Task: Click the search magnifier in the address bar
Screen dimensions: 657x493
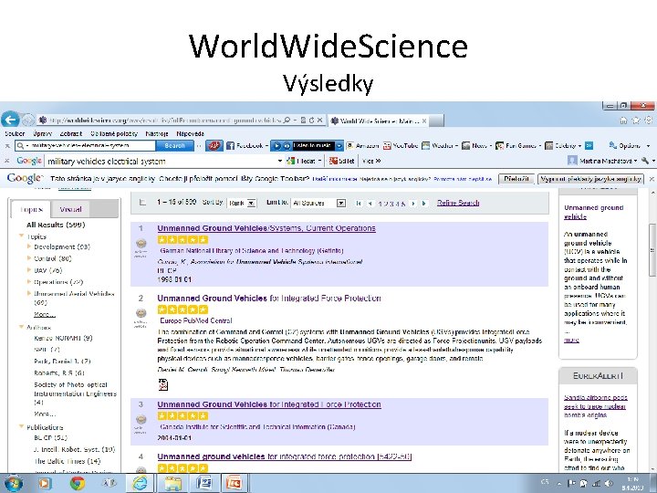Action: [287, 121]
